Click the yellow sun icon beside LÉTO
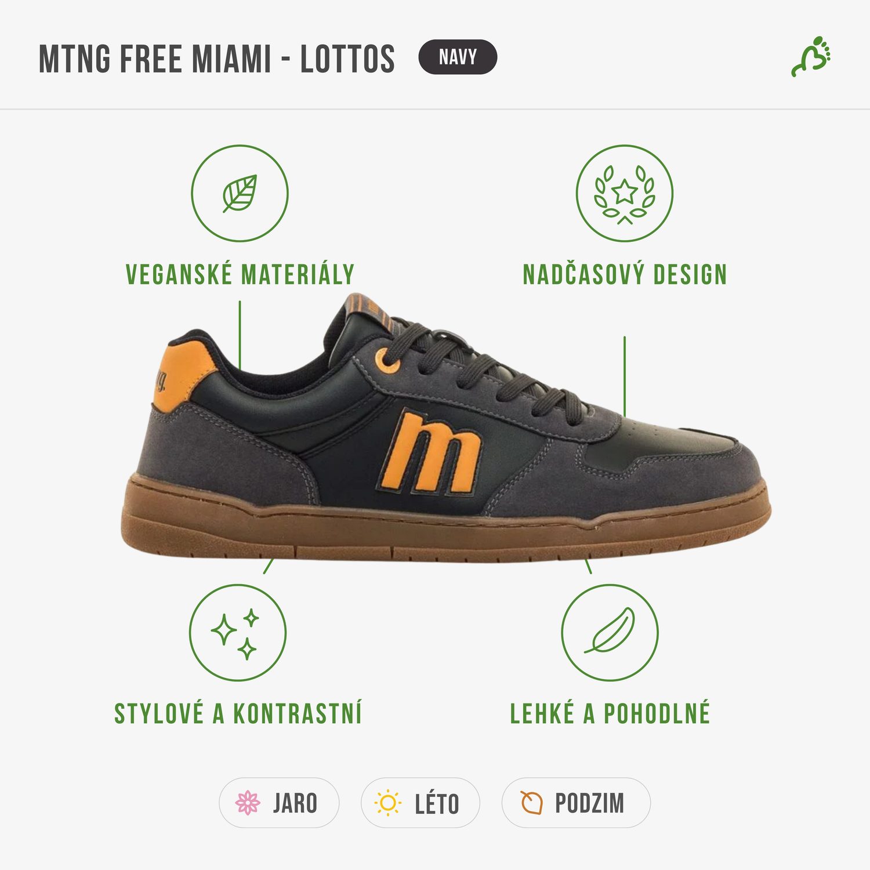 pyautogui.click(x=388, y=803)
